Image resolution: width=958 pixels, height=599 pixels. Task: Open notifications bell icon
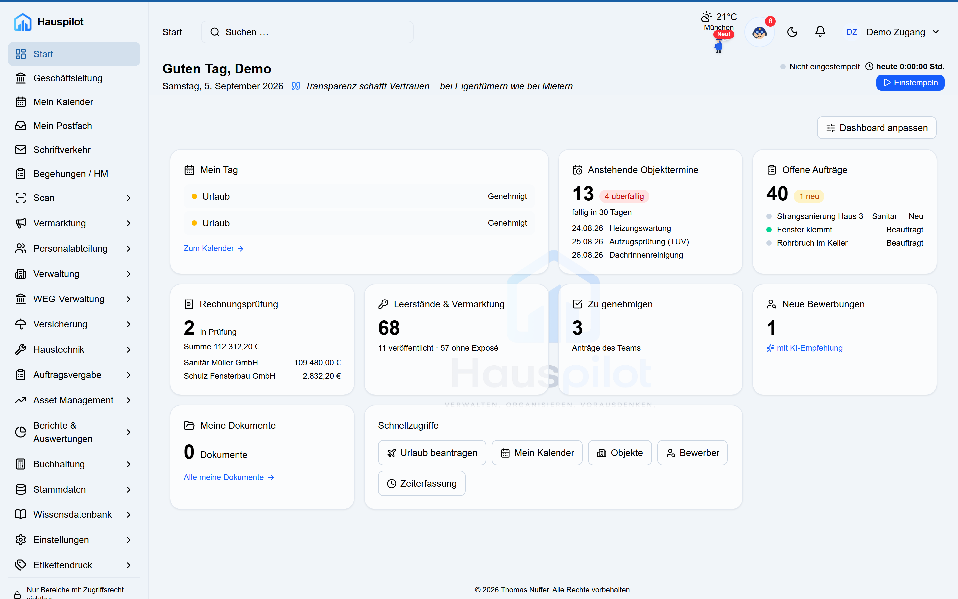point(820,32)
